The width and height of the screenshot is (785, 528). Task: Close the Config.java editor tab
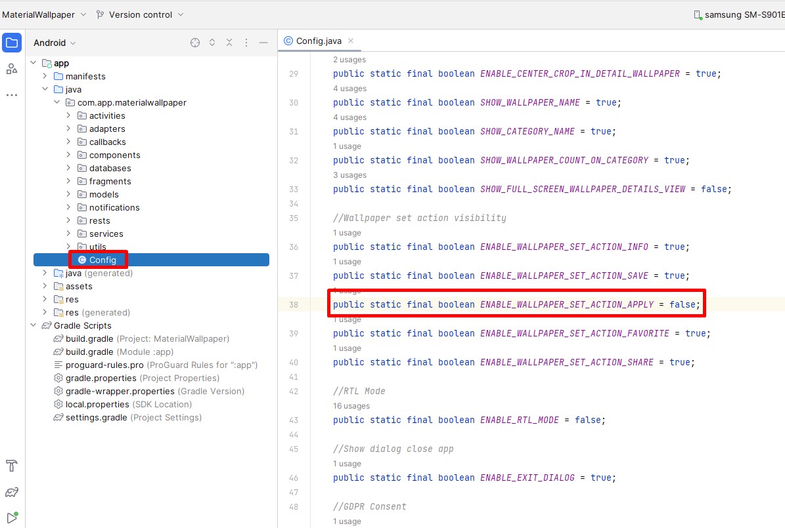(x=351, y=41)
